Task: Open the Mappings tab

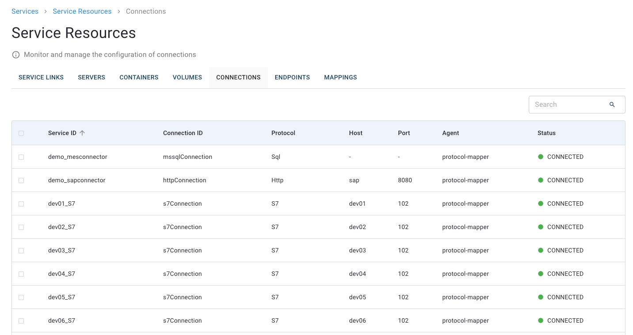Action: point(340,77)
